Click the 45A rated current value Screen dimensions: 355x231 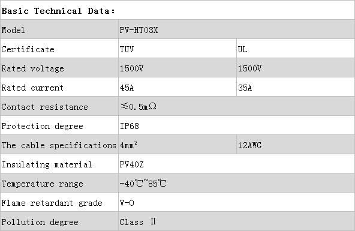[127, 88]
